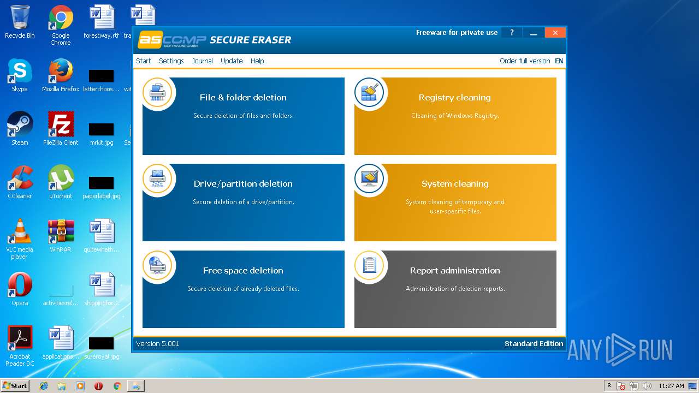Screen dimensions: 699x393
Task: Select the shippingfor... Word document icon
Action: pos(102,289)
